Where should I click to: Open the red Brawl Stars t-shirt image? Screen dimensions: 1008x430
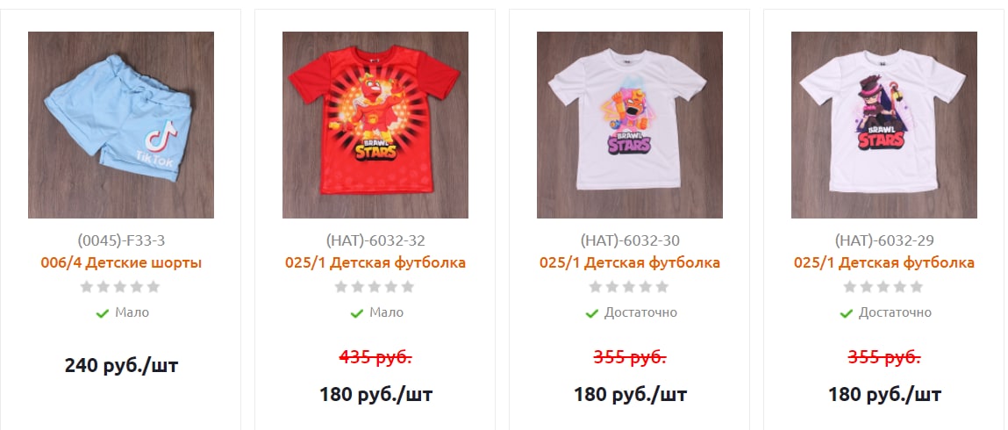375,125
